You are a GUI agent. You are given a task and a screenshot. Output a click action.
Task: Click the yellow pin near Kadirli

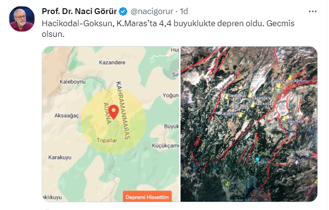click(x=227, y=183)
